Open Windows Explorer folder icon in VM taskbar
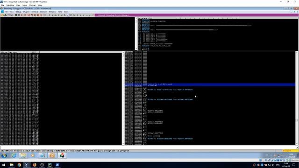The image size is (299, 168). 23,155
